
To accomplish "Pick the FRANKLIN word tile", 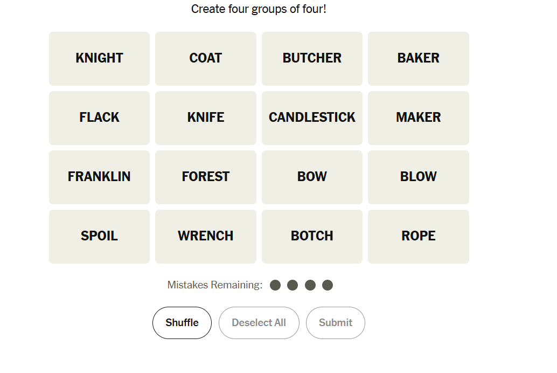I will pos(99,177).
